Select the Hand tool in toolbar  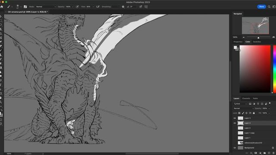[x=1, y=98]
